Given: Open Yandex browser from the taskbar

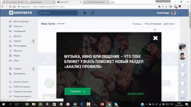Looking at the screenshot, I should pos(68,104).
